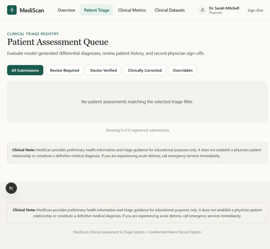Viewport: 270px width, 249px height.
Task: Click the Dr. Sarah Mitchell profile name
Action: click(x=224, y=8)
